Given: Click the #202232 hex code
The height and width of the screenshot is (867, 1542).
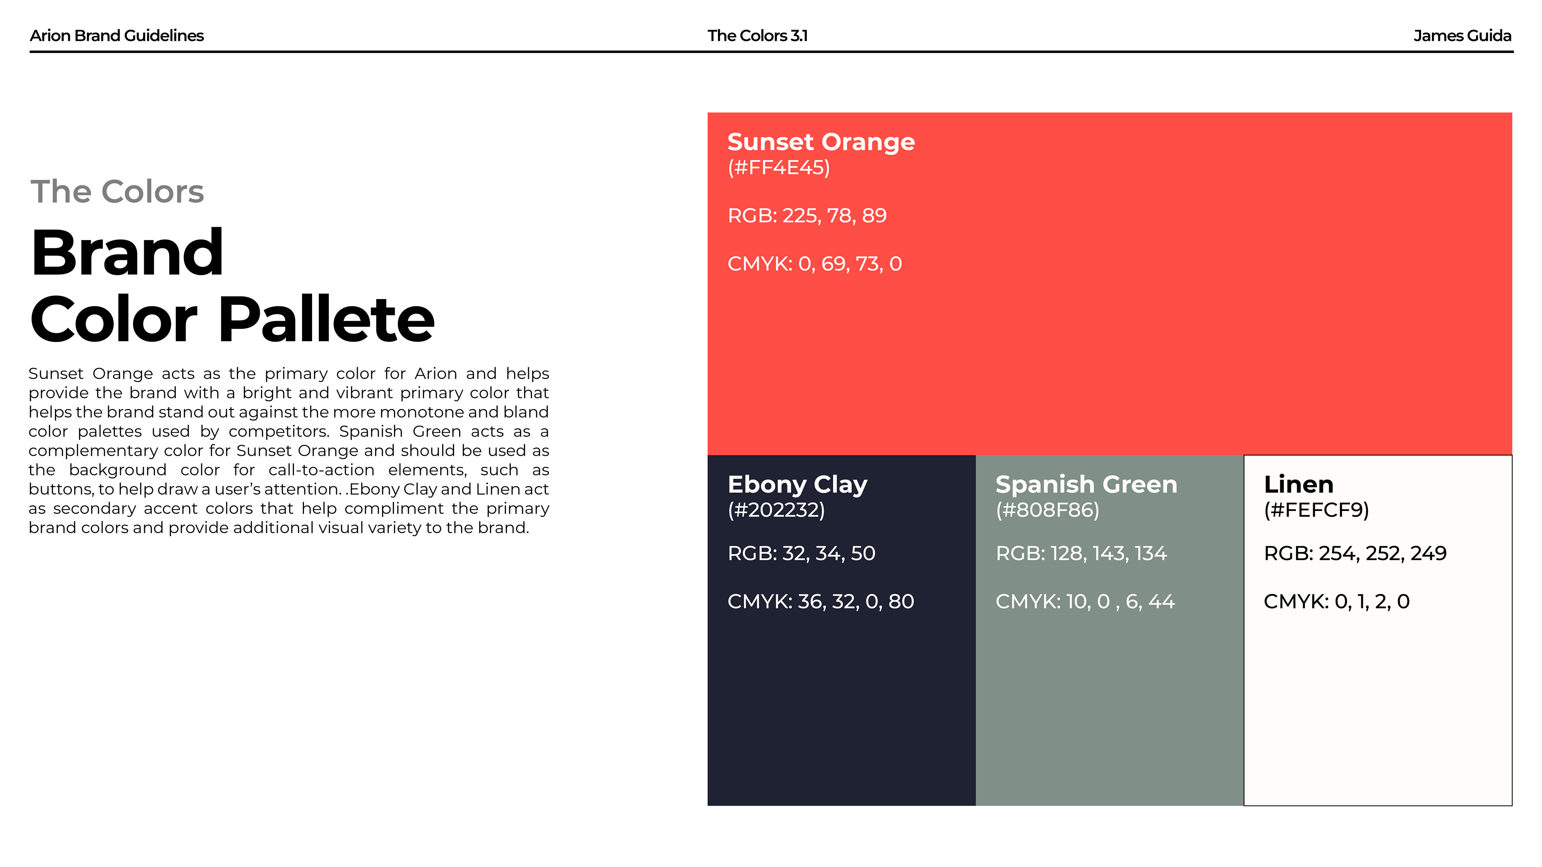Looking at the screenshot, I should (776, 510).
